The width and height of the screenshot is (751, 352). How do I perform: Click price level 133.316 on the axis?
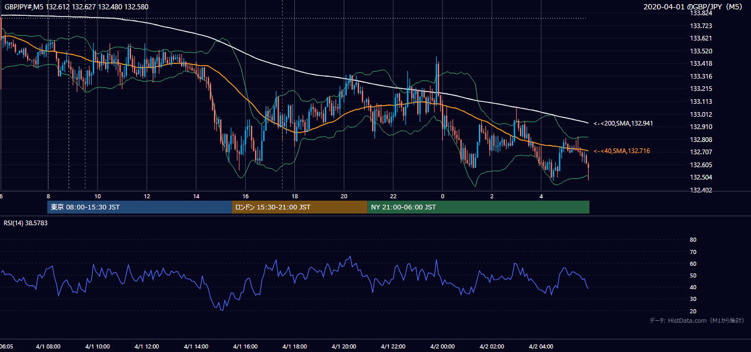coord(701,76)
